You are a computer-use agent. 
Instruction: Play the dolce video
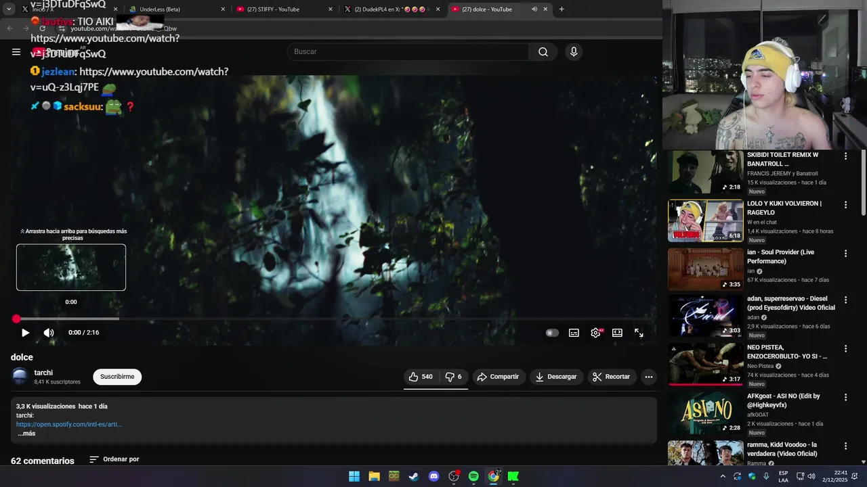click(25, 333)
